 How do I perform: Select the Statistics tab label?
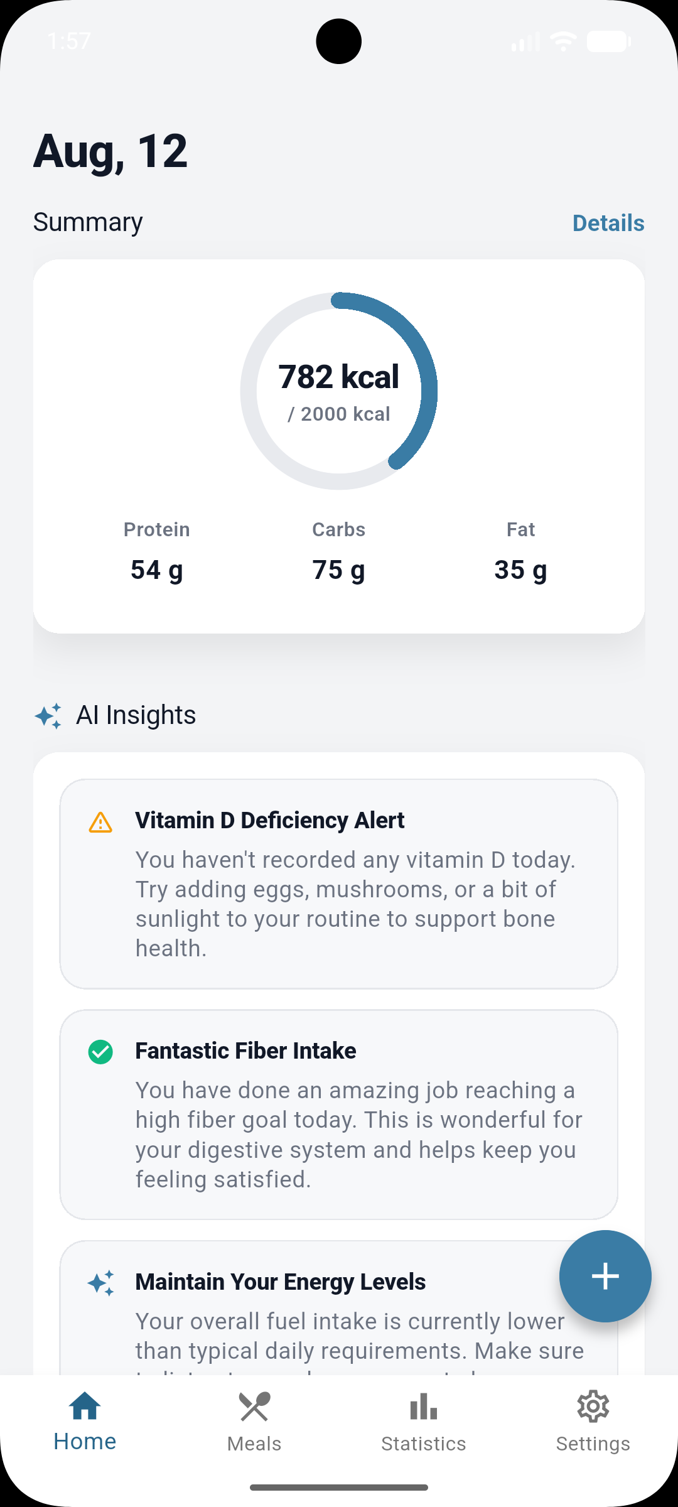tap(424, 1444)
